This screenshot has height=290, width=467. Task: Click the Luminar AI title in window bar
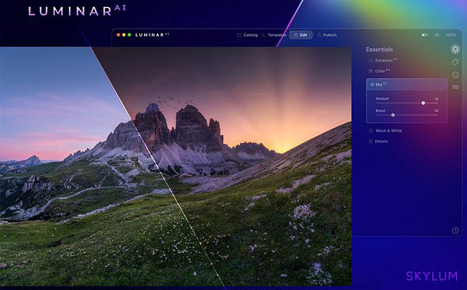tap(152, 35)
